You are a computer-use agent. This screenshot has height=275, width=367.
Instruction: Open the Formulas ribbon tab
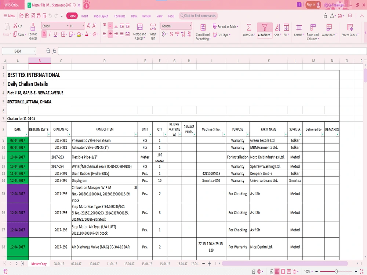coord(120,16)
